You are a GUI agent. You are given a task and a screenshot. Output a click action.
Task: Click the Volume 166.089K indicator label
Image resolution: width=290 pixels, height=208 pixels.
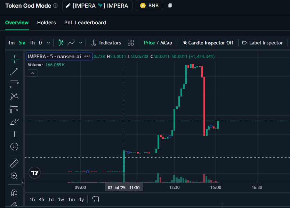(46, 65)
